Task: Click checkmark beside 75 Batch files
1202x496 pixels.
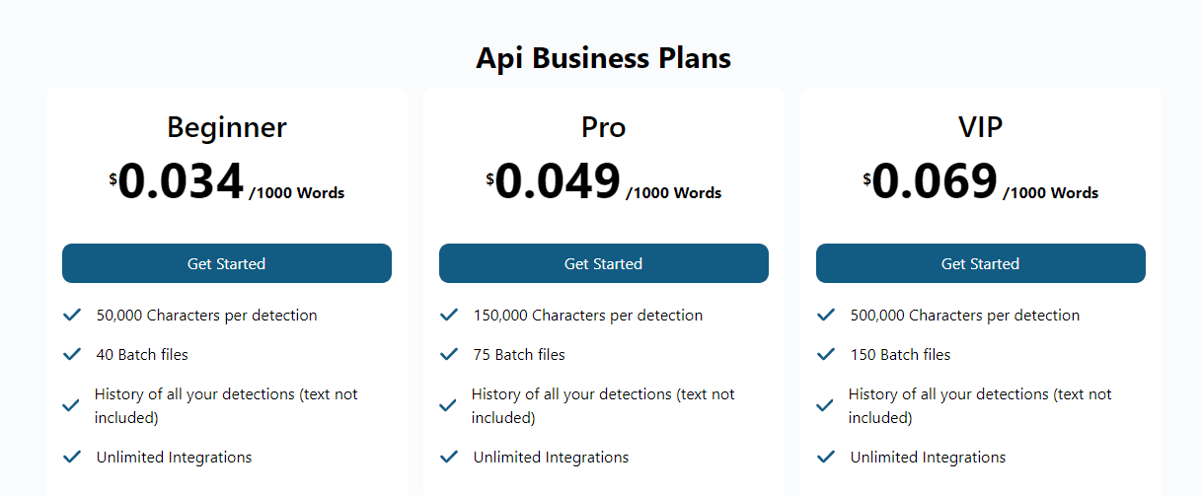Action: click(x=449, y=354)
